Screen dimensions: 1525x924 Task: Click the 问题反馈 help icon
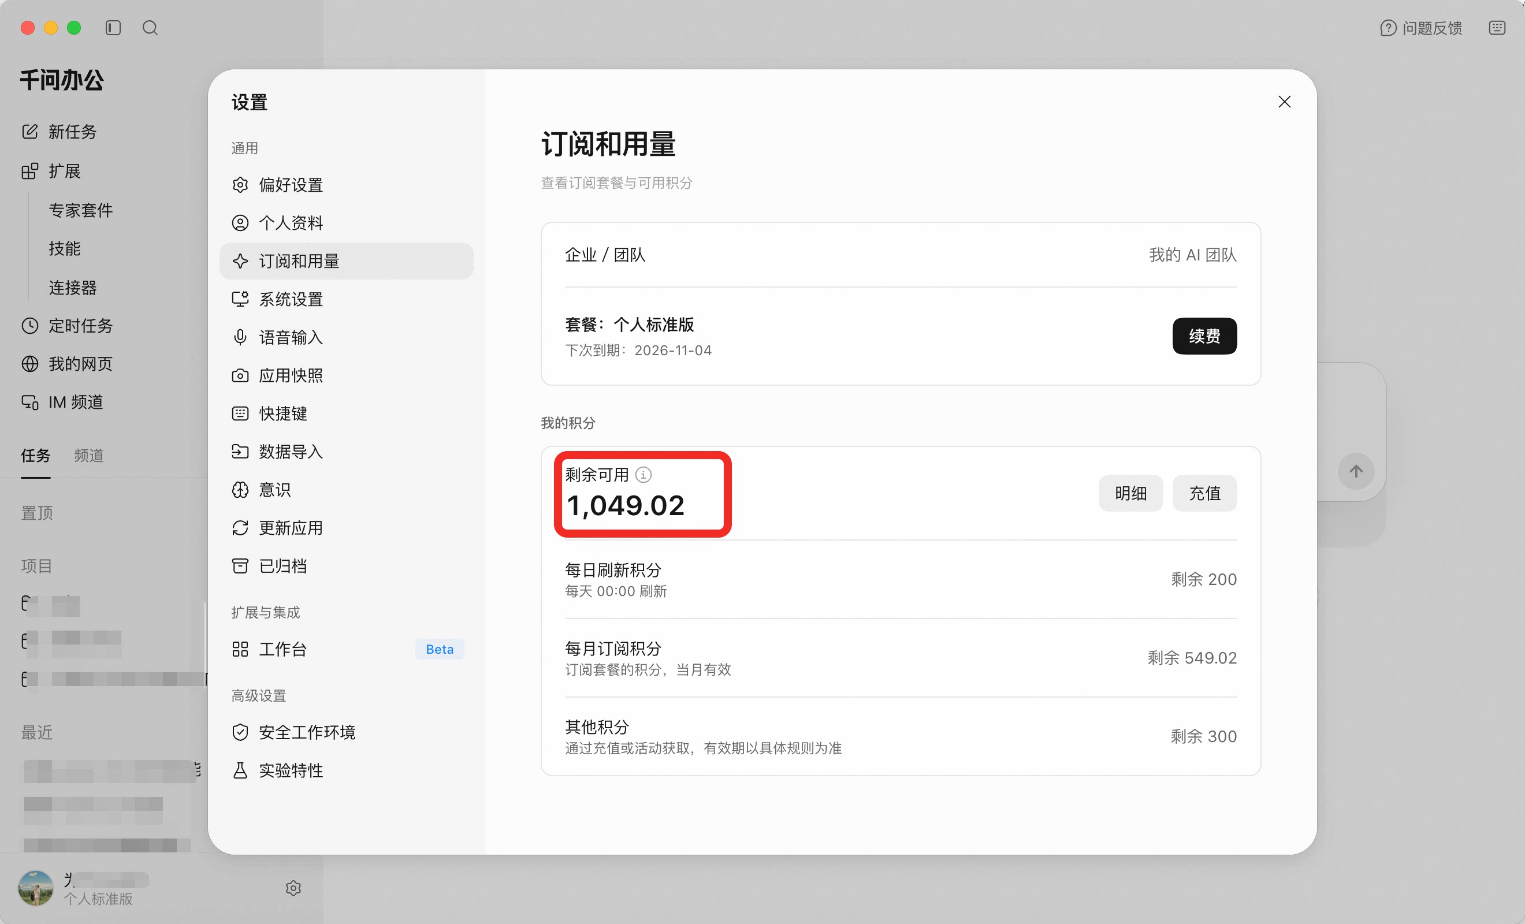1388,28
